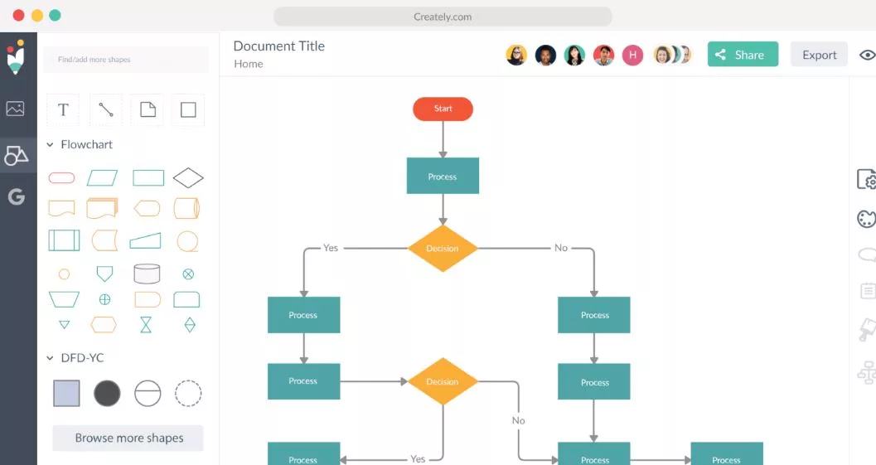This screenshot has height=465, width=876.
Task: Pick the small orange connector circle
Action: tap(65, 274)
